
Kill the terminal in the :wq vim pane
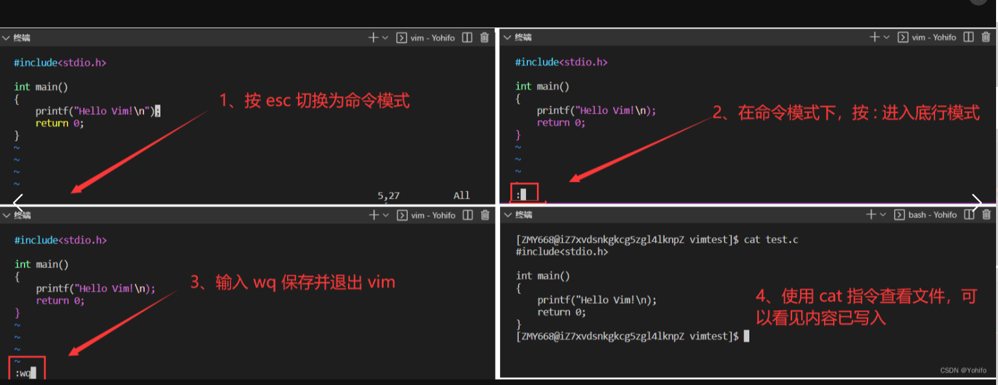pyautogui.click(x=485, y=215)
